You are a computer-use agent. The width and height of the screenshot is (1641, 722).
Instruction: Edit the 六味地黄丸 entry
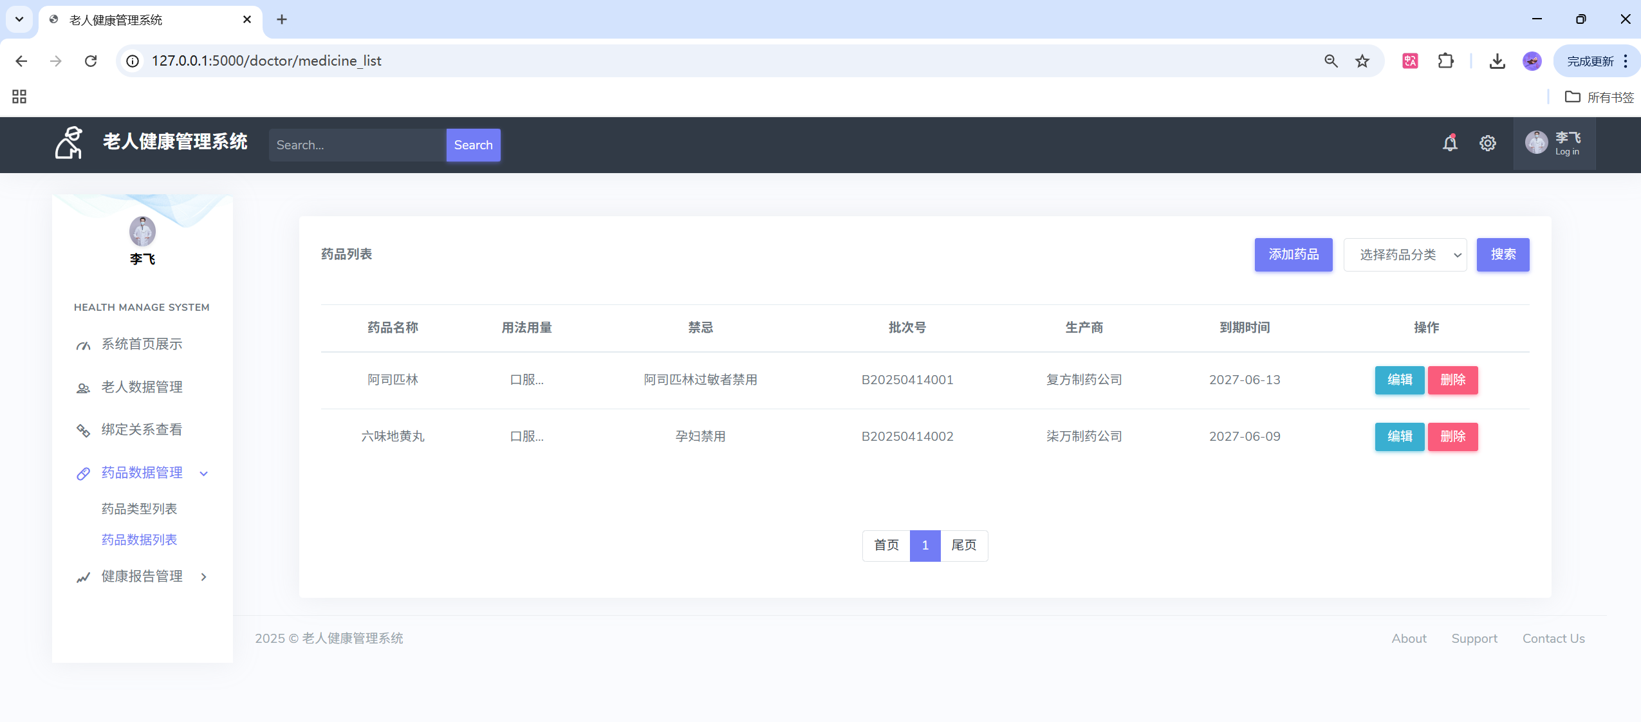(x=1399, y=437)
